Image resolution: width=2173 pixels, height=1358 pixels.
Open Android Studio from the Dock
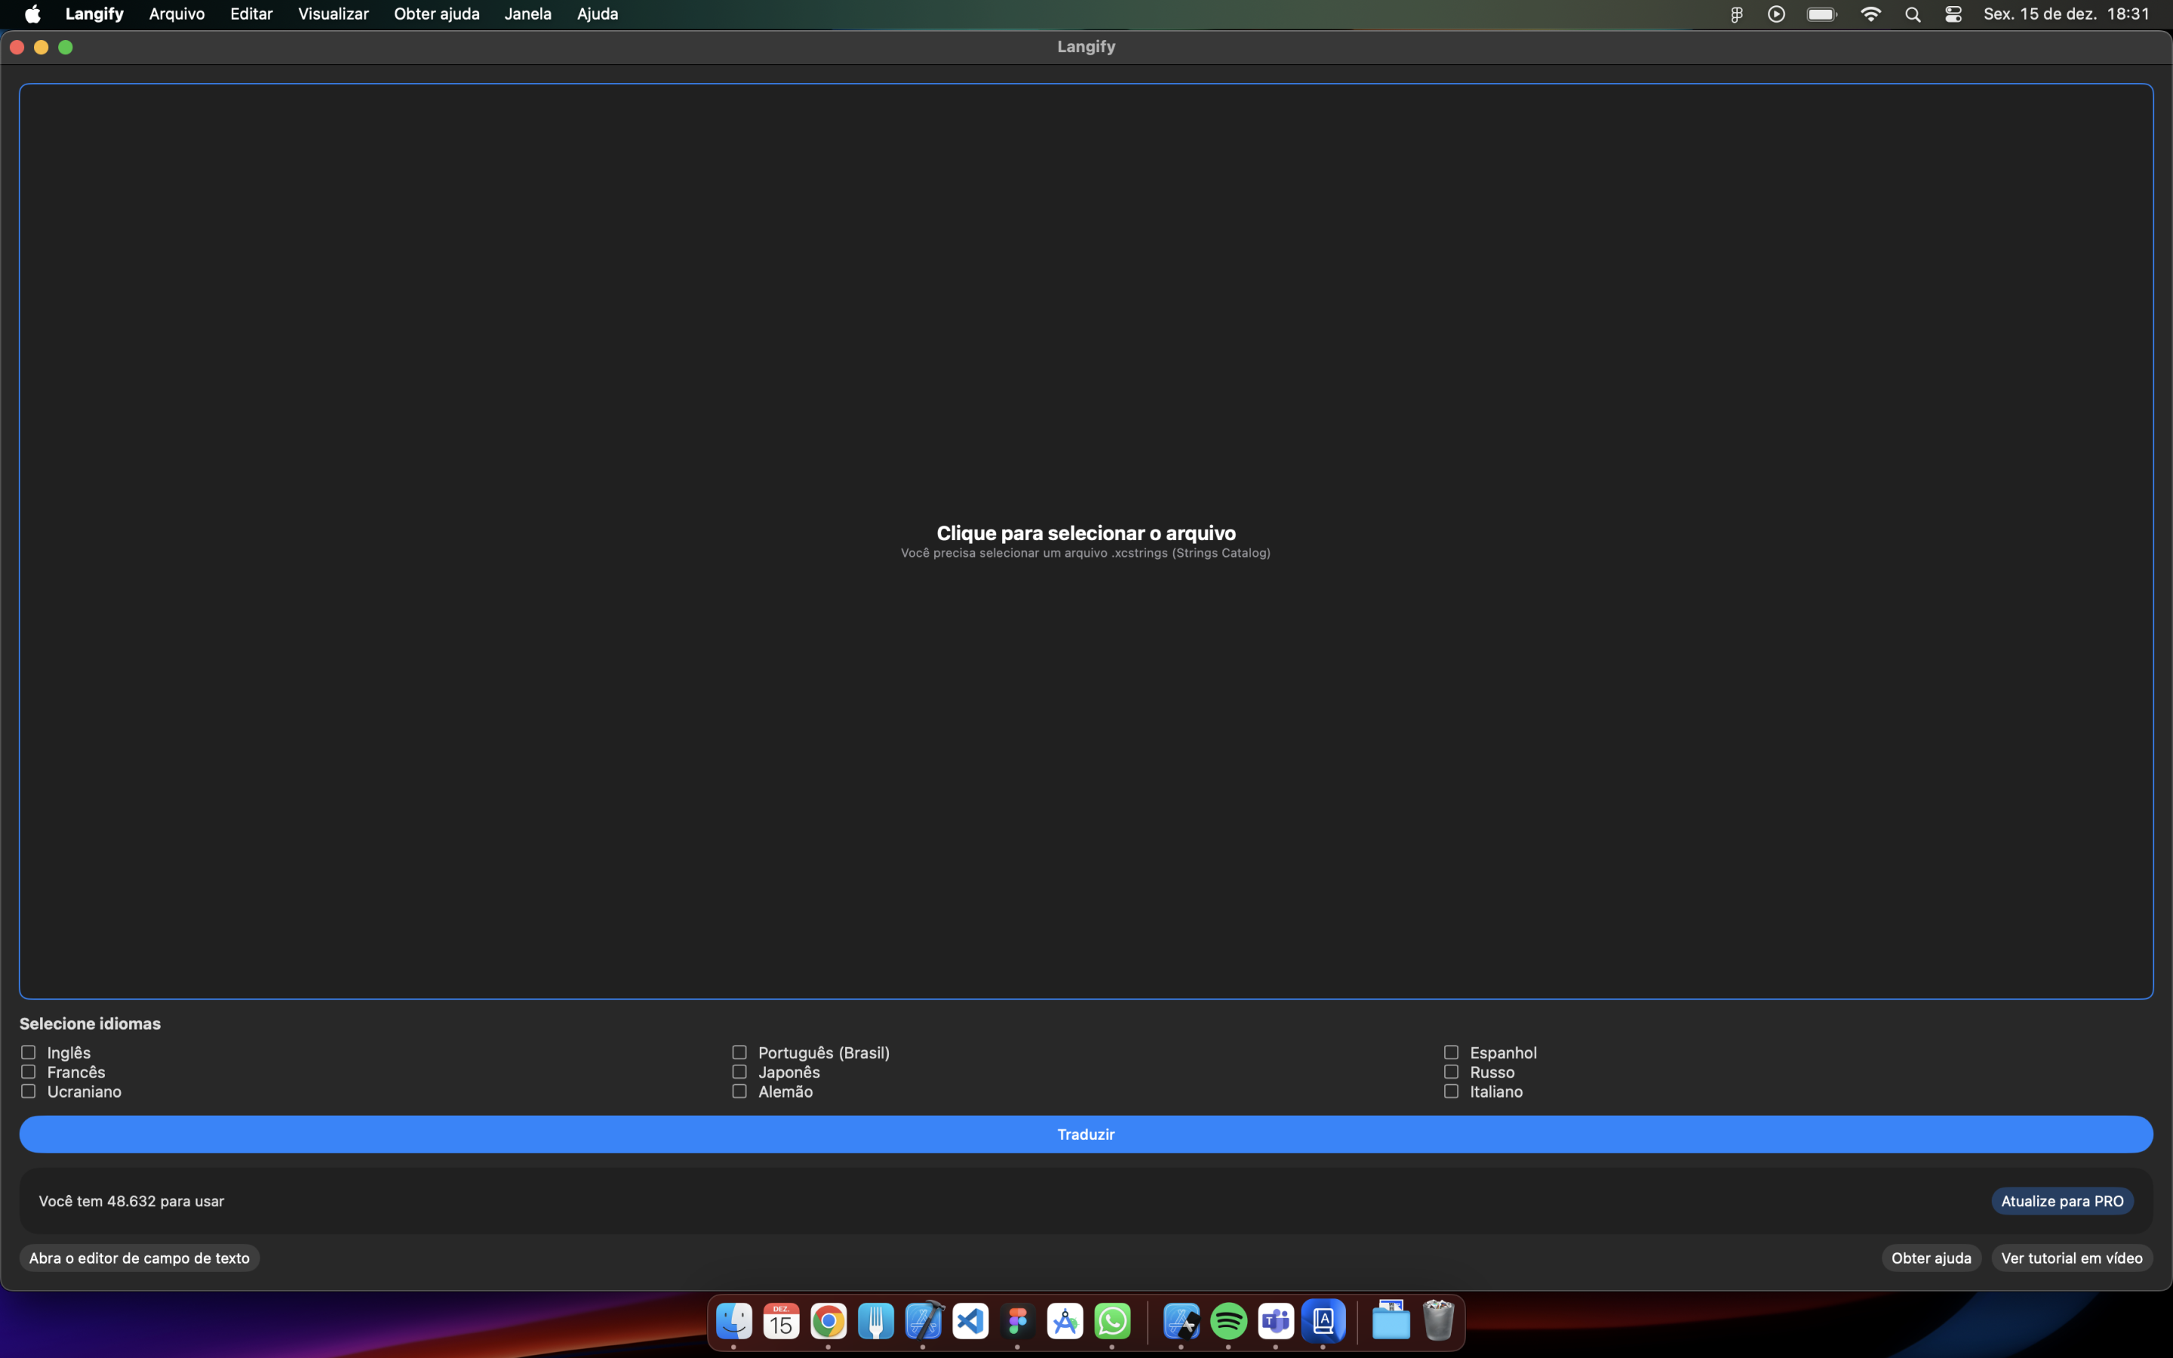pyautogui.click(x=1065, y=1321)
